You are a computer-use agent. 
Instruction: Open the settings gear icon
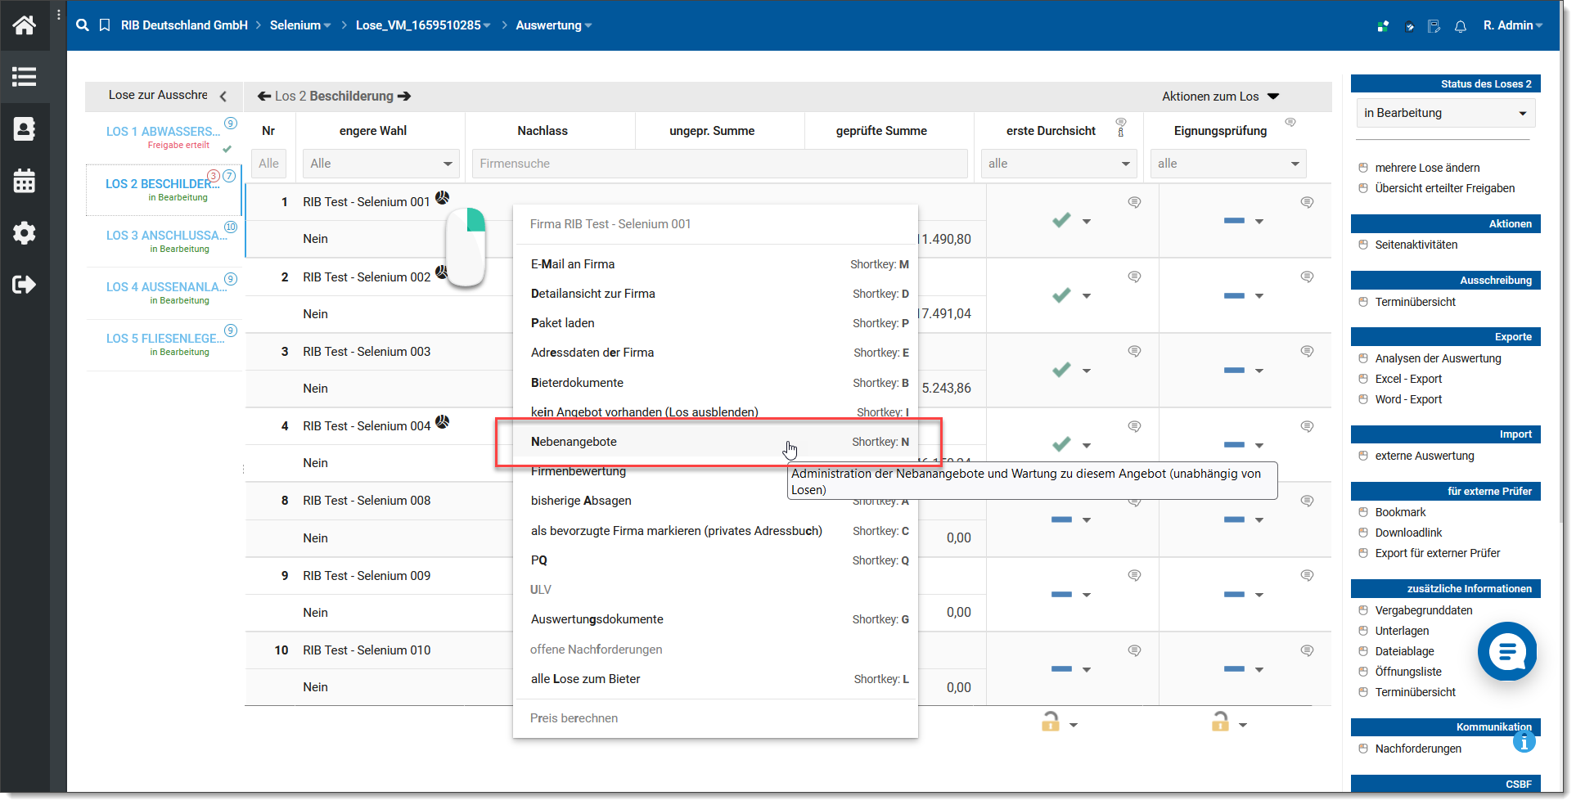[24, 233]
